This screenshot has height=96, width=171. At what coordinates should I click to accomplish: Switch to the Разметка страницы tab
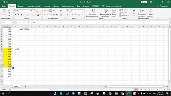click(33, 6)
